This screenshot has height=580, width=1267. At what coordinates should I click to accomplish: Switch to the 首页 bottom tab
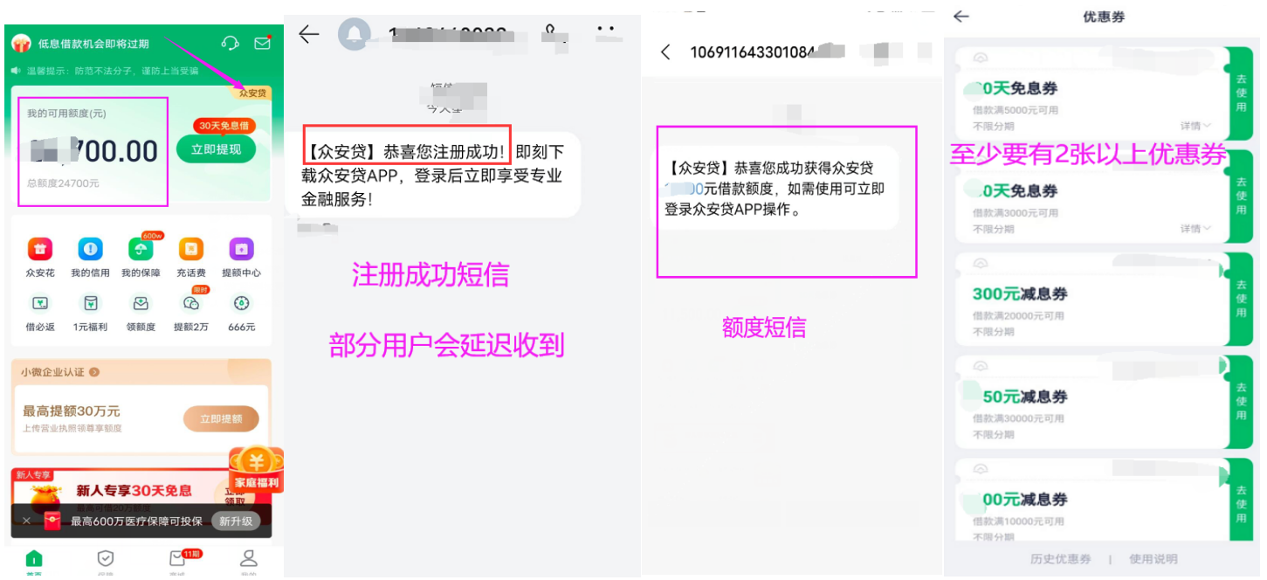pyautogui.click(x=34, y=562)
